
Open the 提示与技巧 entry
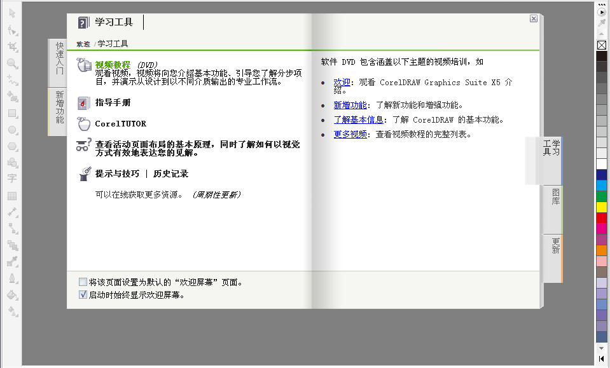point(117,174)
